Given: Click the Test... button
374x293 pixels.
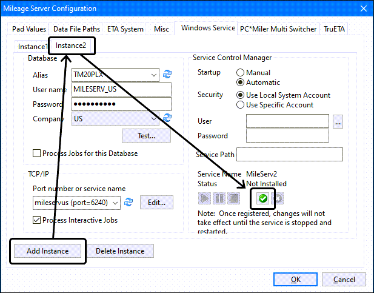Looking at the screenshot, I should tap(146, 135).
